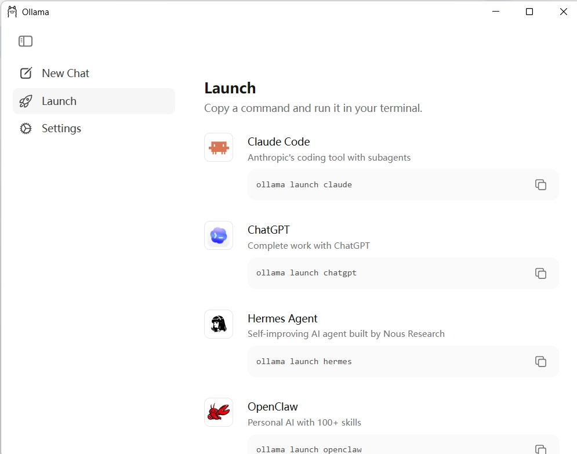
Task: Click 'Anthropic's coding tool with subagents' description
Action: pos(329,158)
